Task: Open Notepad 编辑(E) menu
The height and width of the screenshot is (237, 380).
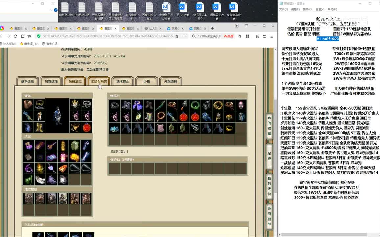Action: click(x=295, y=9)
